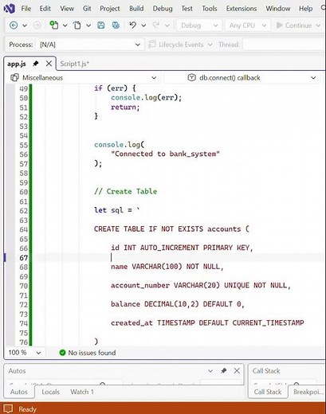Open the Autos window options dropdown arrow

(210, 371)
